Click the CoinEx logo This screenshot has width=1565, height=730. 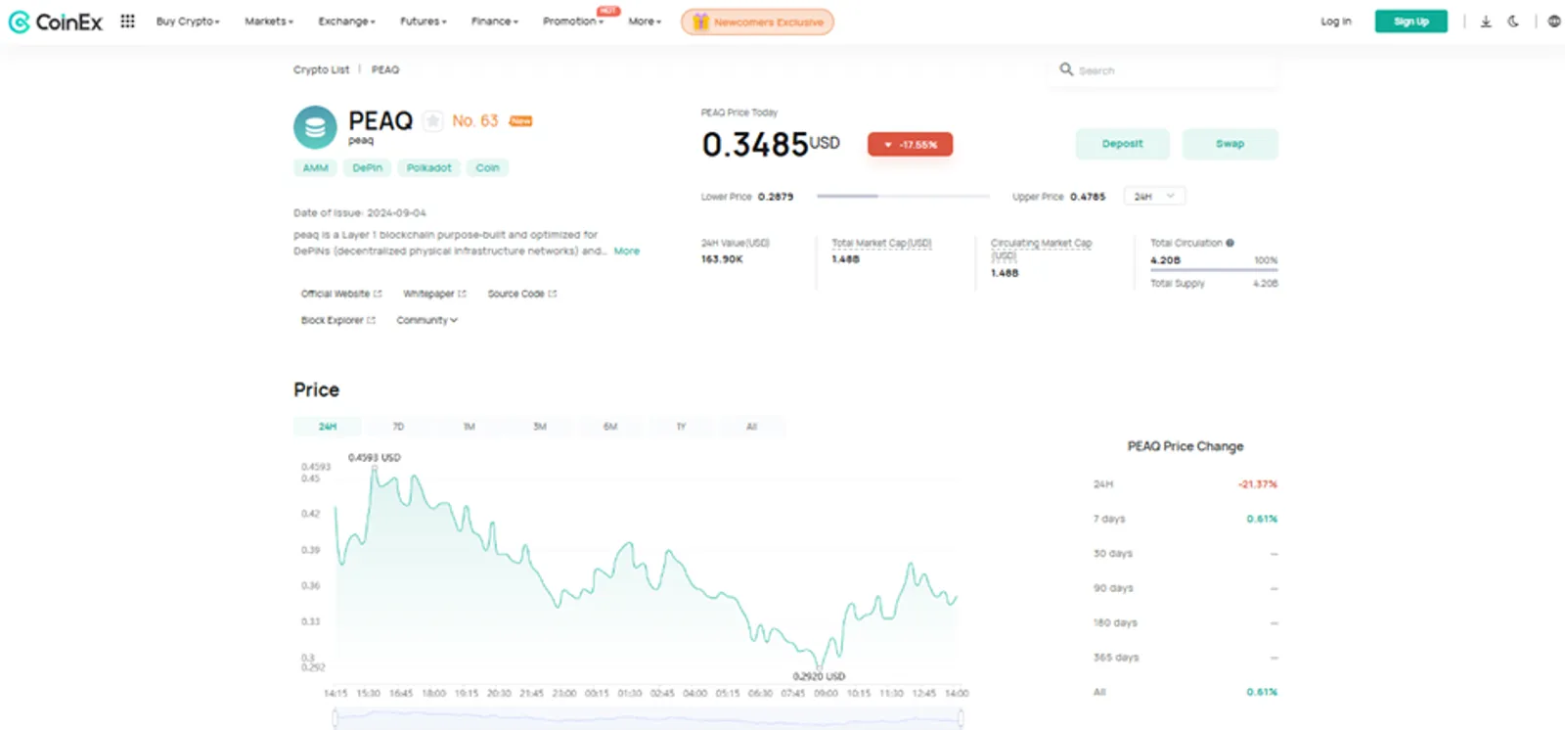click(x=55, y=22)
